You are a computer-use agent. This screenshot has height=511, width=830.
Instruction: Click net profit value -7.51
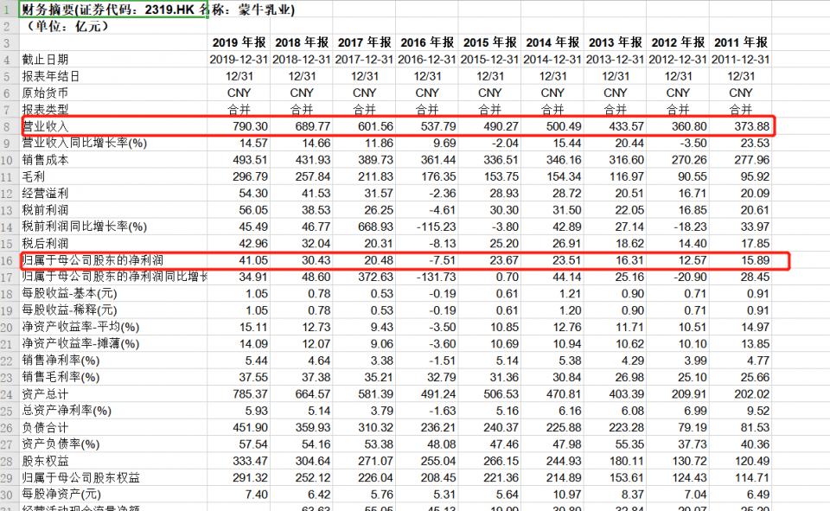pyautogui.click(x=442, y=260)
